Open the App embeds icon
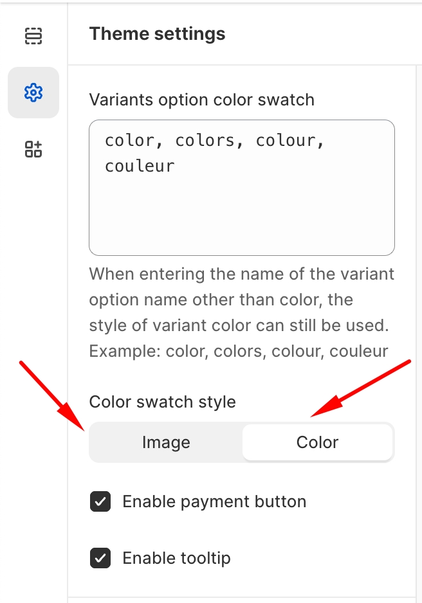The height and width of the screenshot is (603, 422). [x=33, y=149]
